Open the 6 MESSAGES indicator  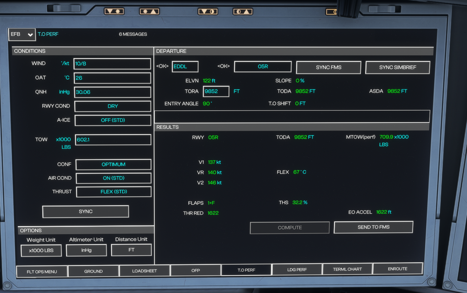click(133, 34)
